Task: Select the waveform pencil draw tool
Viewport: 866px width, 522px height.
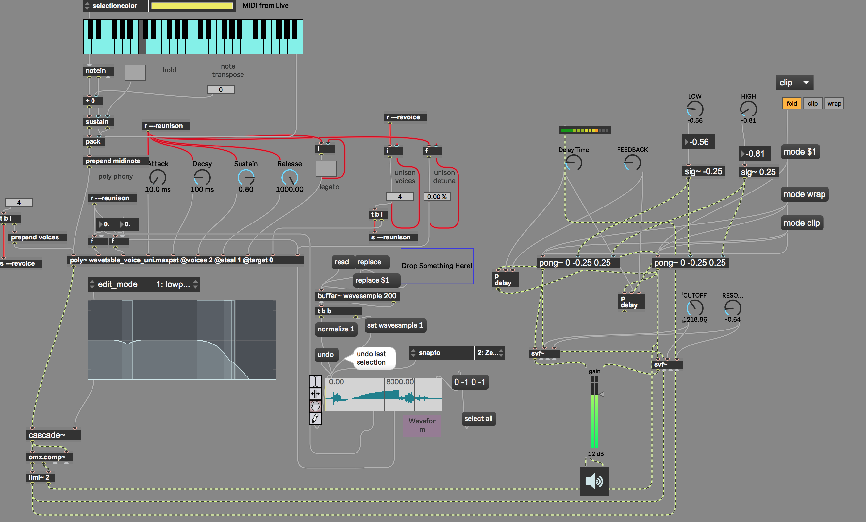Action: (315, 418)
